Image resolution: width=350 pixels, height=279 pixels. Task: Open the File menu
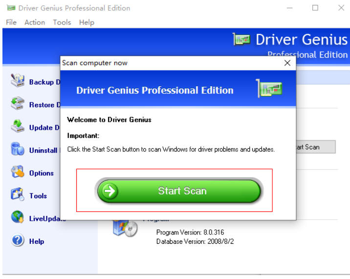pyautogui.click(x=11, y=23)
